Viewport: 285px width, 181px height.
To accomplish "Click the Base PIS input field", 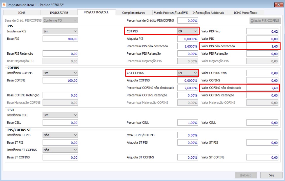I will click(60, 39).
